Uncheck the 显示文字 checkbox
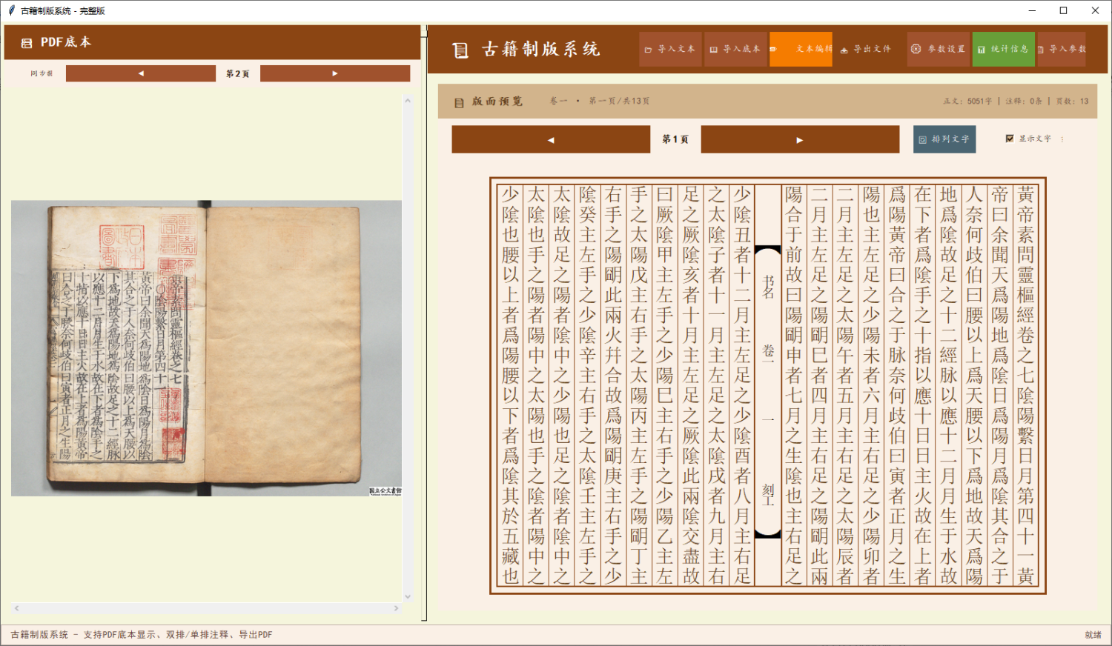 (1010, 138)
